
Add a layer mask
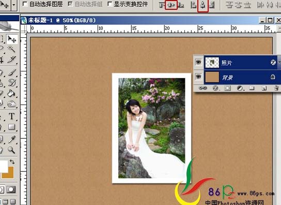(x=227, y=88)
